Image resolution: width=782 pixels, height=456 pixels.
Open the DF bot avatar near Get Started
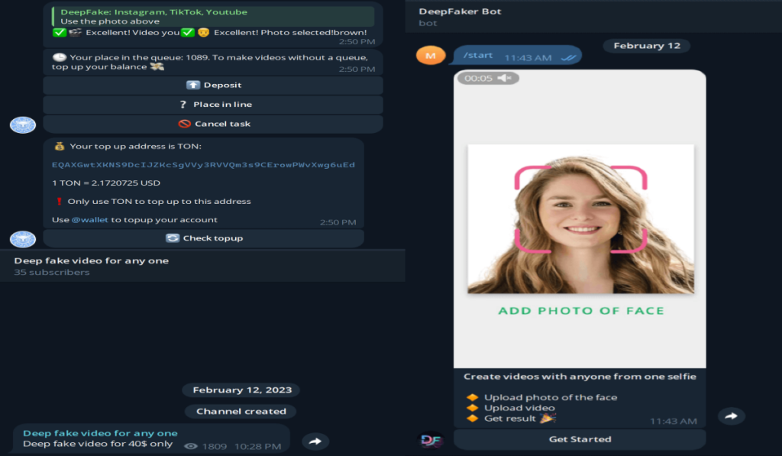[x=431, y=440]
